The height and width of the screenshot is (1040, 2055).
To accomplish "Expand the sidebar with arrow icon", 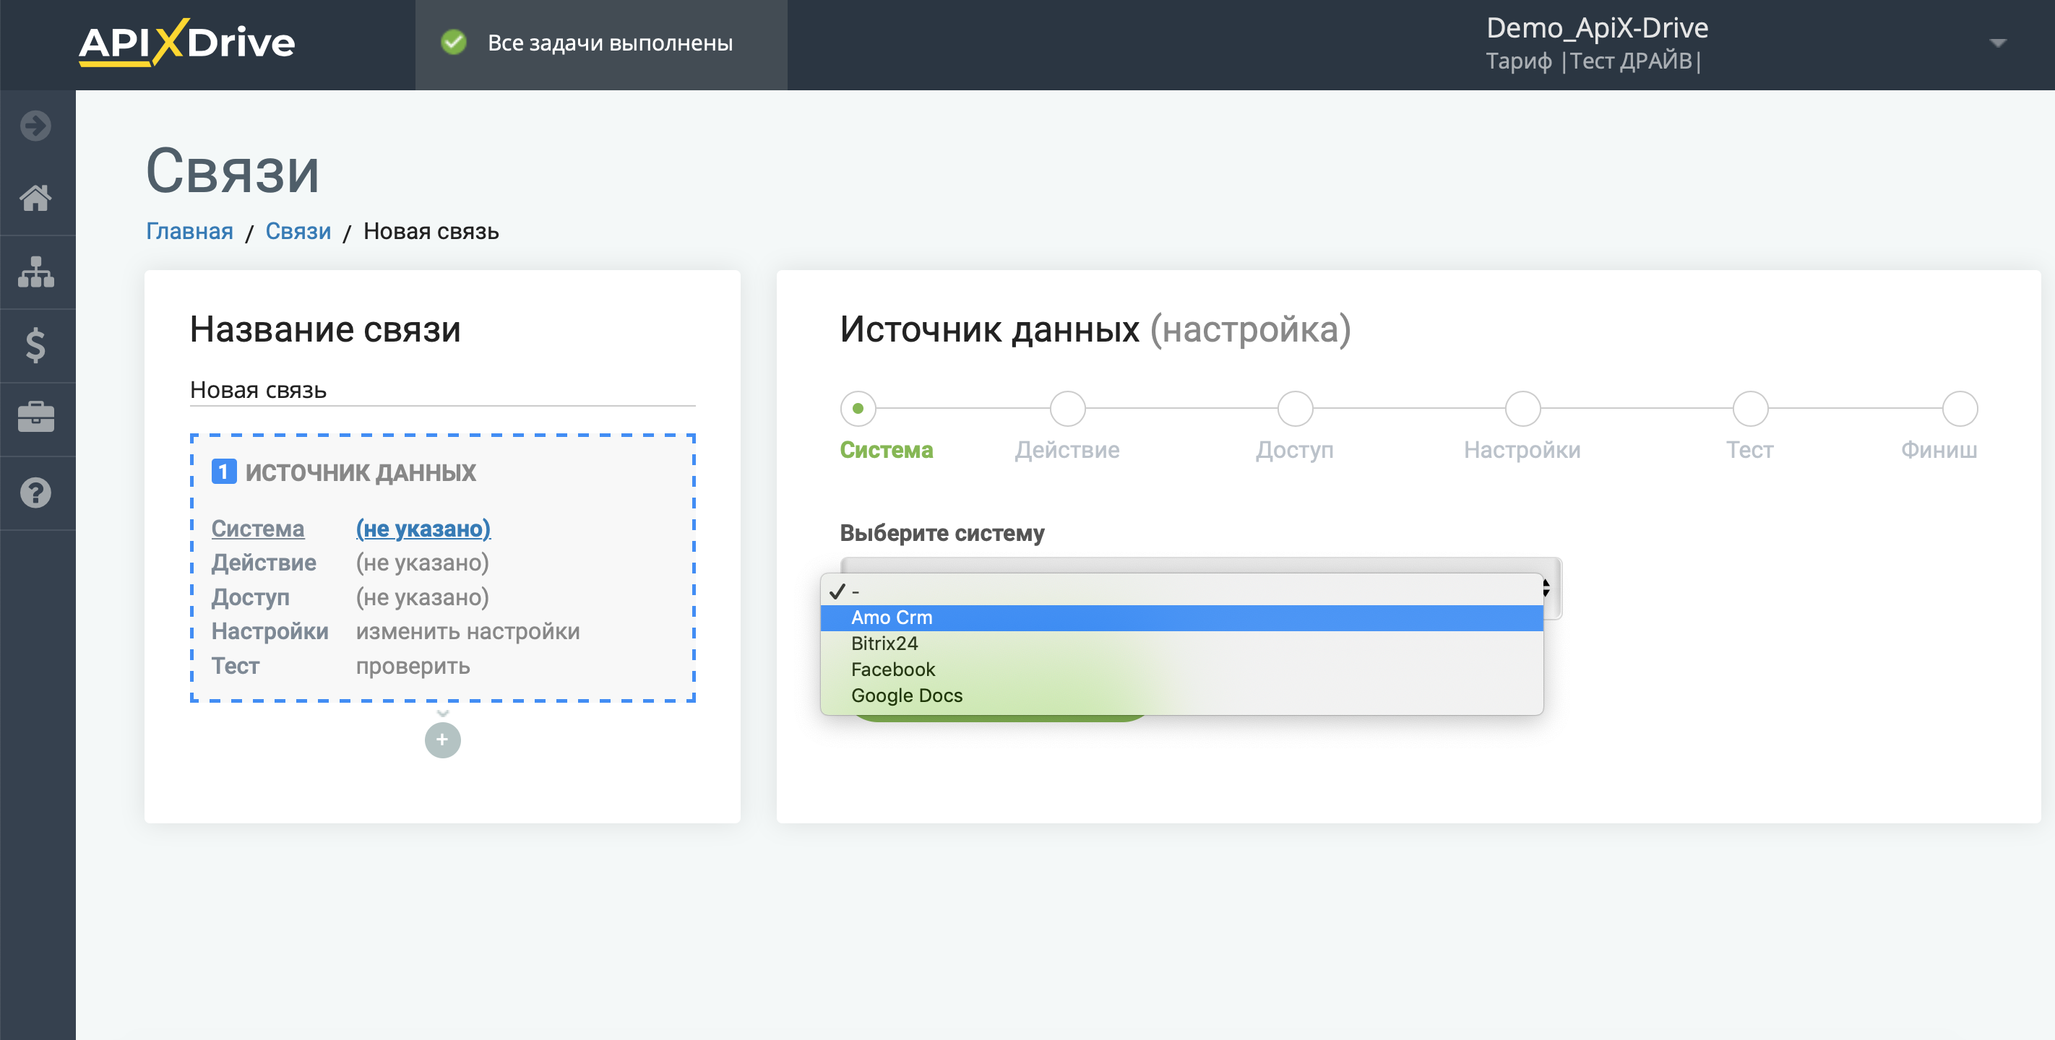I will pyautogui.click(x=36, y=125).
